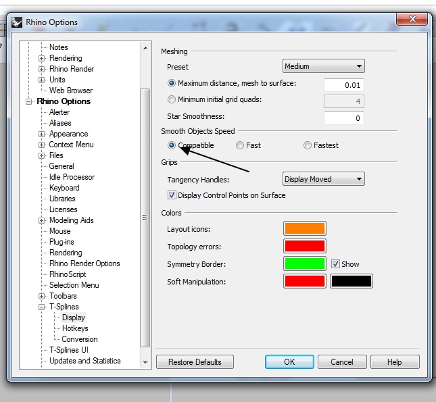Expand the Modeling Aids tree node

[x=41, y=221]
